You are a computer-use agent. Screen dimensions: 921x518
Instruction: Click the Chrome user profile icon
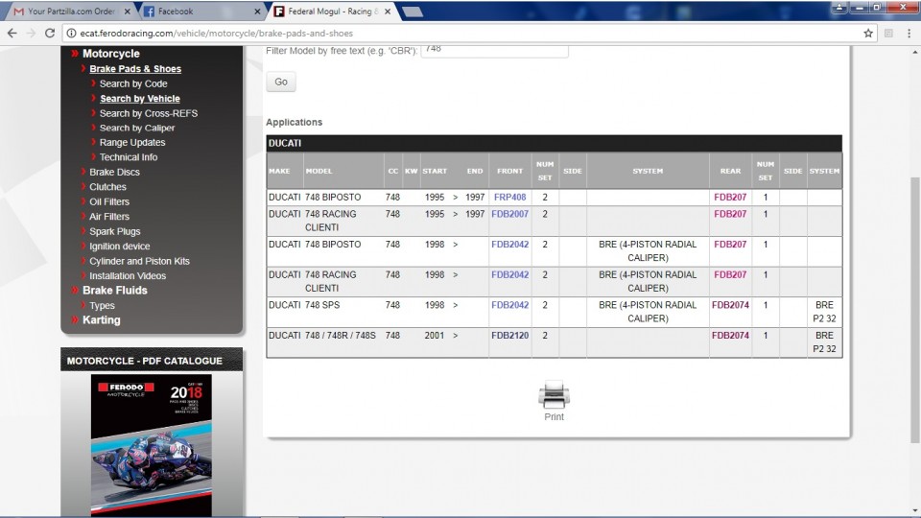pyautogui.click(x=839, y=7)
